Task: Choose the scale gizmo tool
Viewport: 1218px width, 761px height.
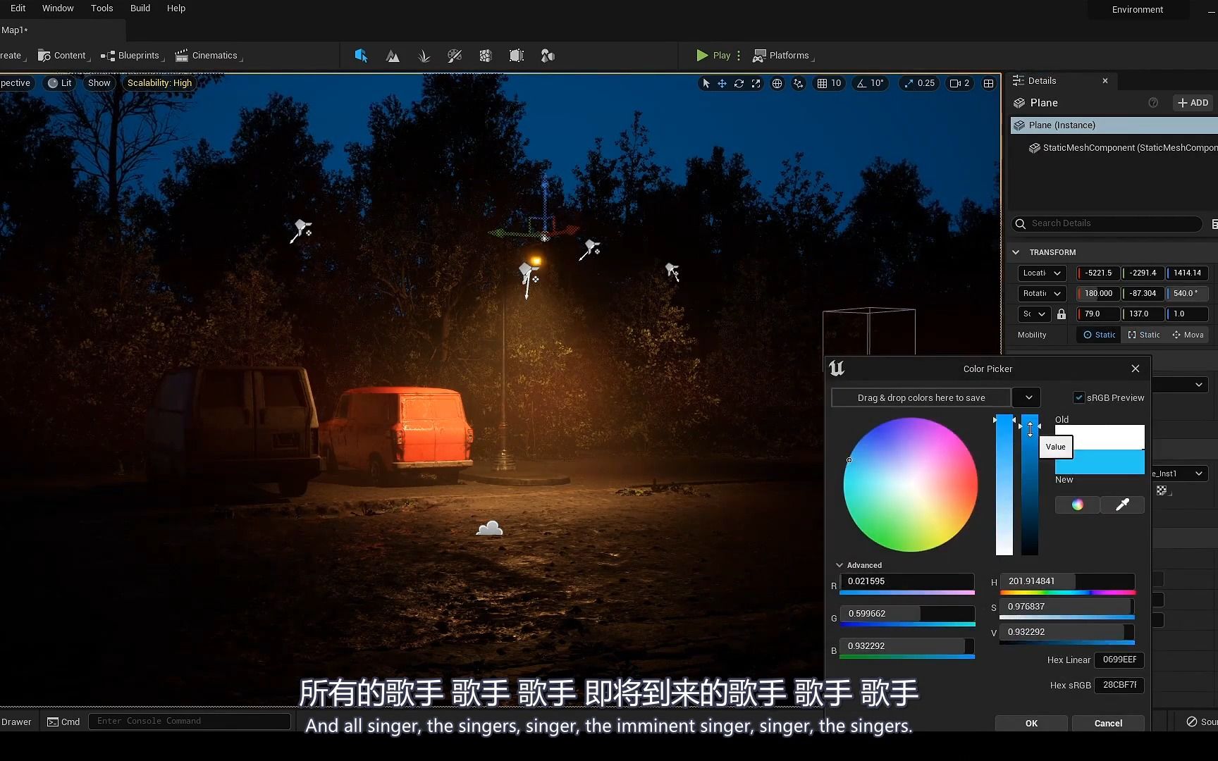Action: tap(756, 83)
